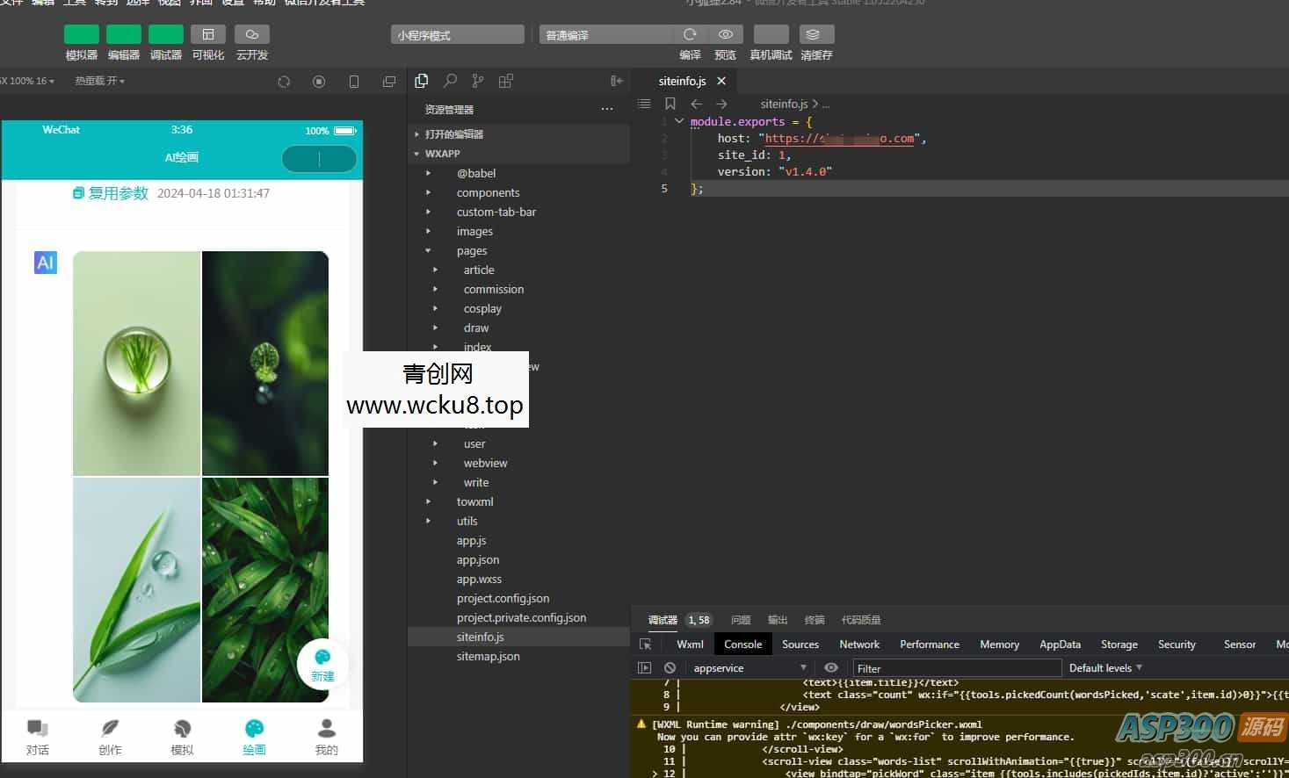Click the 真机调试 remote debug icon
This screenshot has width=1289, height=778.
(x=770, y=34)
